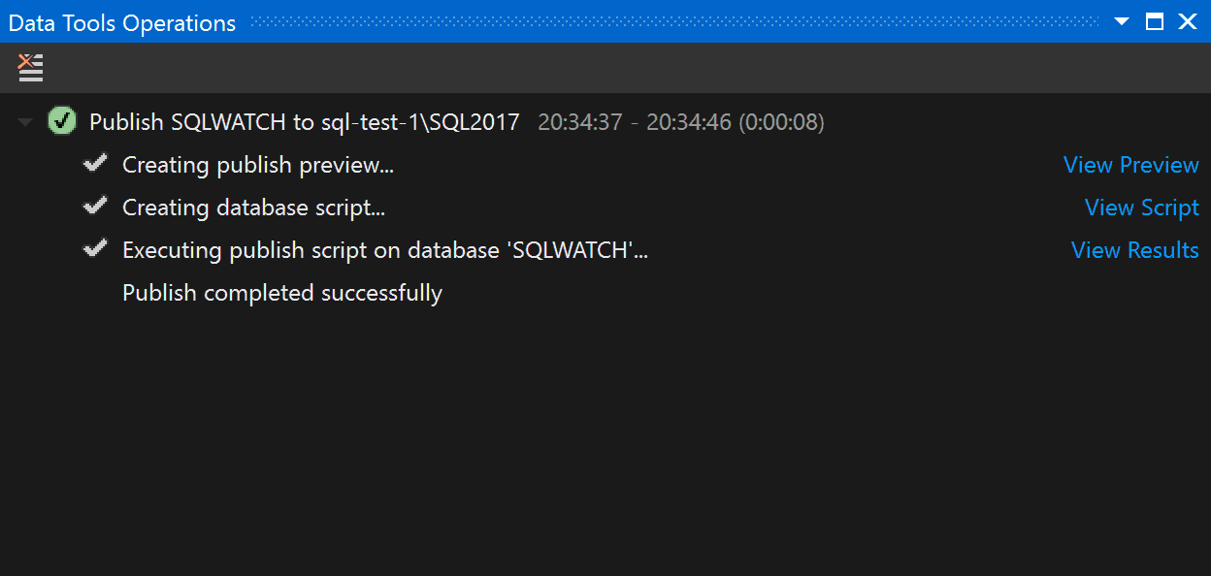Screen dimensions: 1211x576
Task: Click the 20:34:37 - 20:34:46 timestamp text
Action: [x=681, y=122]
